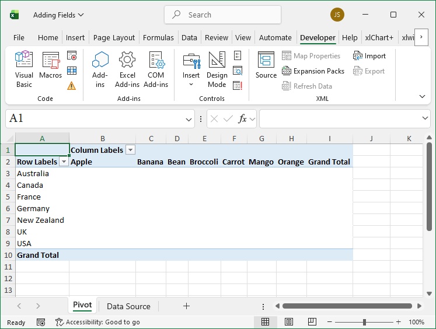The width and height of the screenshot is (436, 329).
Task: Switch to the Data Source sheet
Action: pos(128,306)
